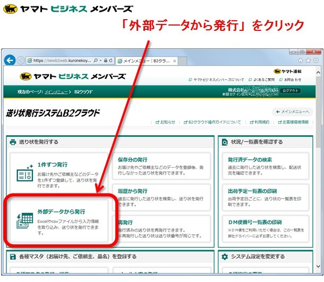Click the browser home icon

tap(301, 61)
